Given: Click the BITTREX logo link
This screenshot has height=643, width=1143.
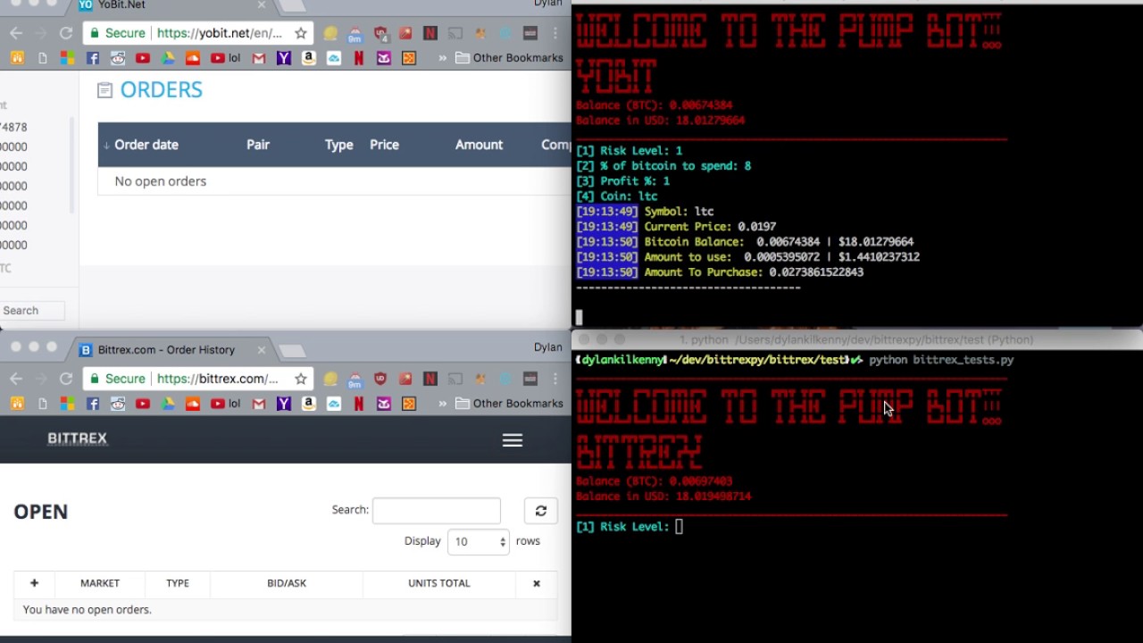Looking at the screenshot, I should click(77, 438).
